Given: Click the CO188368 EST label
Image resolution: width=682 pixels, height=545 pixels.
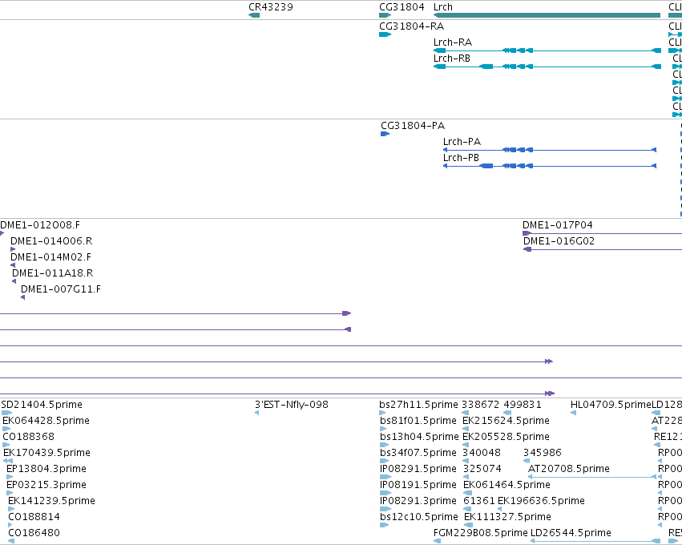Looking at the screenshot, I should point(28,437).
